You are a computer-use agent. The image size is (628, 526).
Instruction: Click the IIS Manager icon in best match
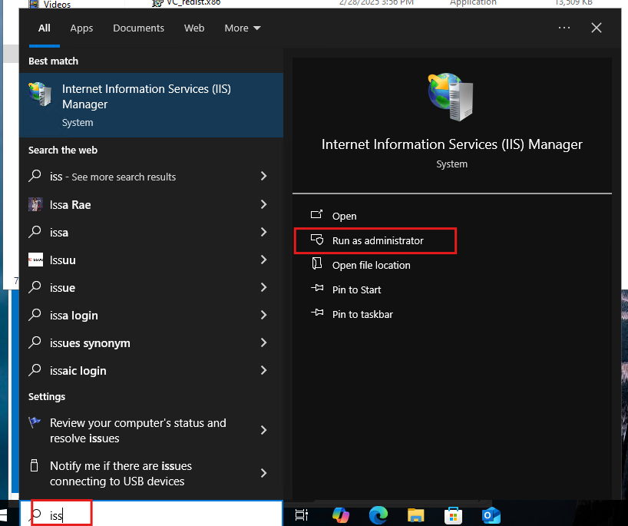40,94
